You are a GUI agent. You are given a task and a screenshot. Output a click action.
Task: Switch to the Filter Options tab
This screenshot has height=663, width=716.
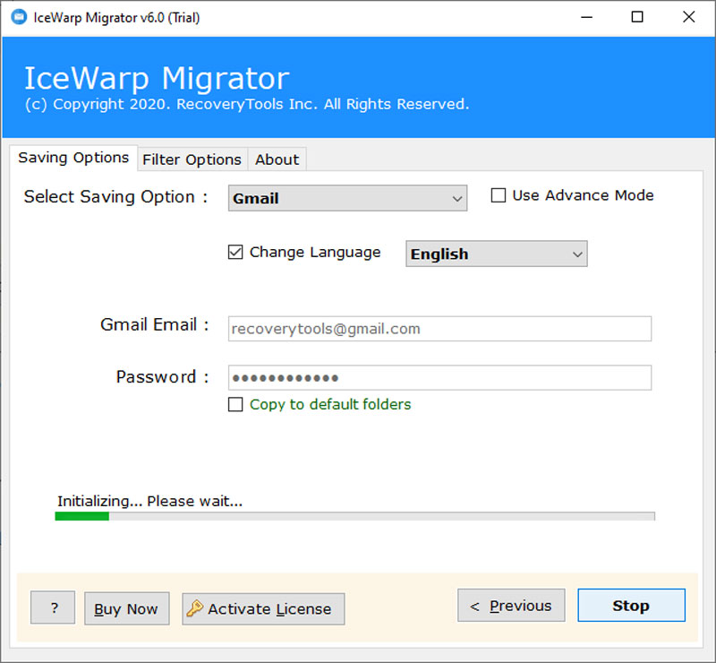pyautogui.click(x=192, y=159)
